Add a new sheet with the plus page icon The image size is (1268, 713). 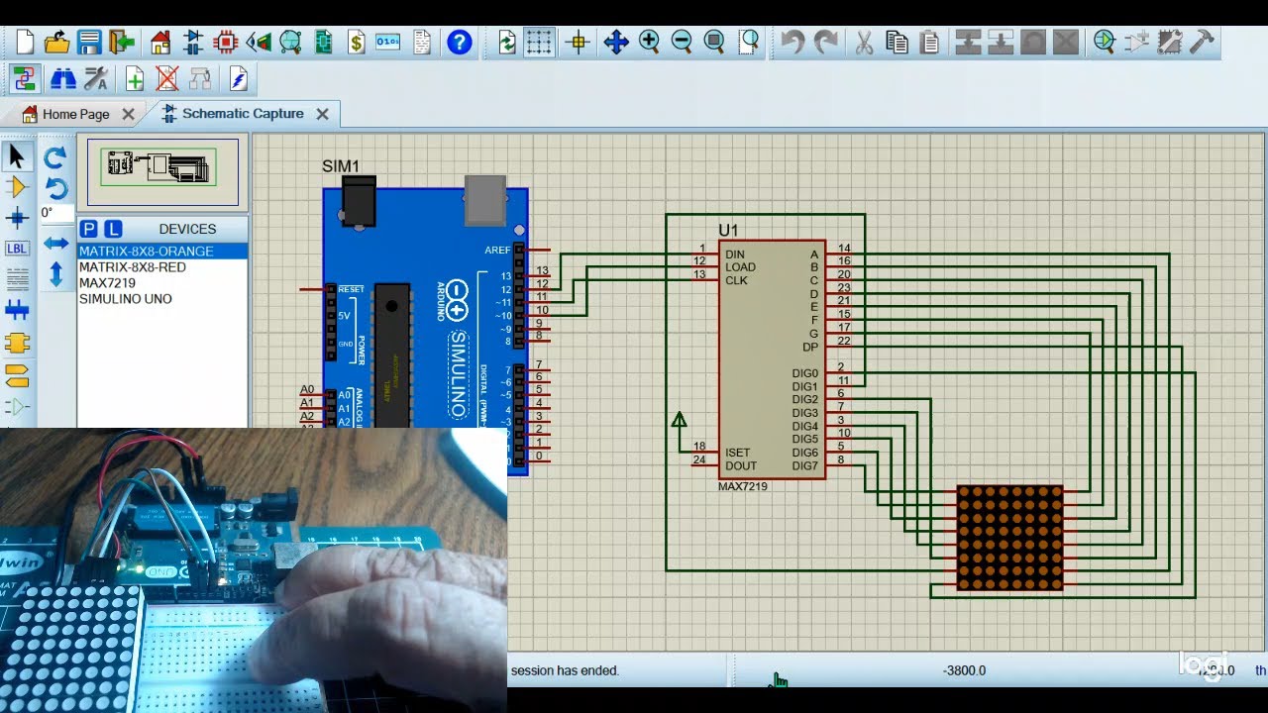[x=135, y=78]
